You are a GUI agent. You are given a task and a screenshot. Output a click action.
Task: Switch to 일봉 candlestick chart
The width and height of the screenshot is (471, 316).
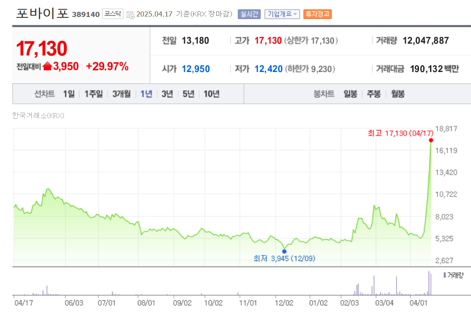pos(350,94)
